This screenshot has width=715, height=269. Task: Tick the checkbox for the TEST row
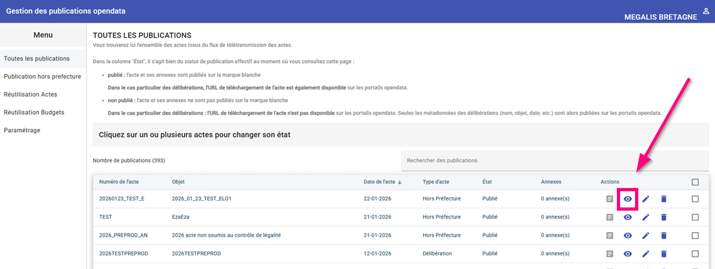pos(695,217)
